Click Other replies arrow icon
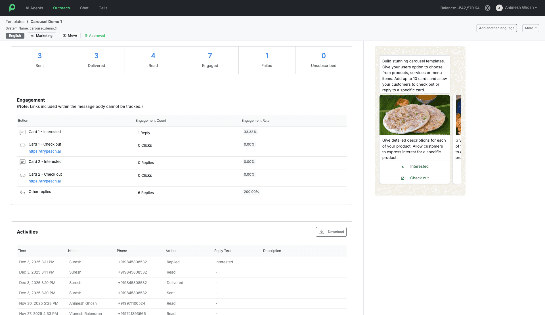Screen dimensions: 545x315 point(22,192)
